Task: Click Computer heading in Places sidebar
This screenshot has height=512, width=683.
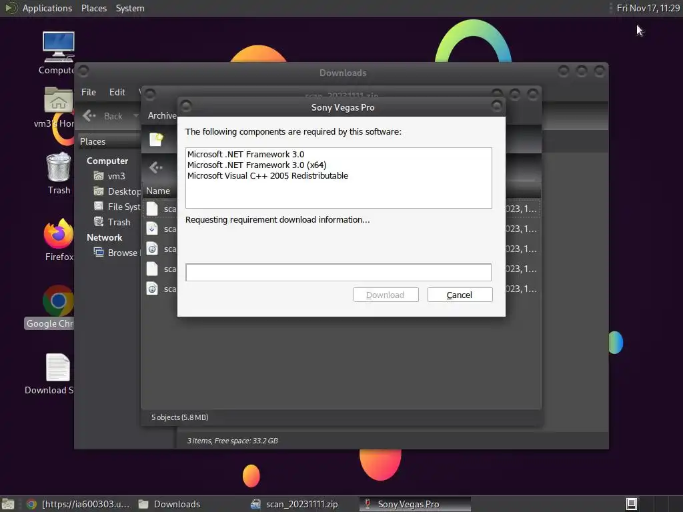Action: click(x=107, y=161)
